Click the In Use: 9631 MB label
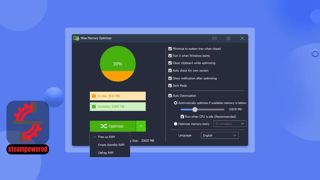Screen dimensions: 320x180 (x=109, y=96)
